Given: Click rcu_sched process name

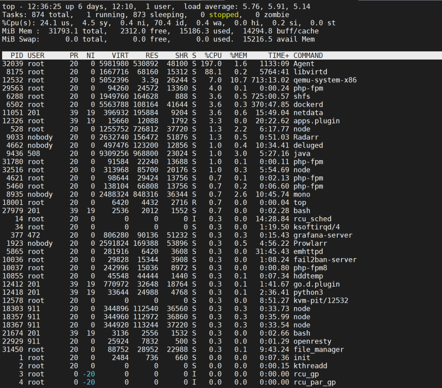Looking at the screenshot, I should pyautogui.click(x=312, y=219).
